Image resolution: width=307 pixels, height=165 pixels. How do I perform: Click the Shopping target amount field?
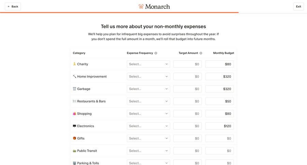click(187, 114)
